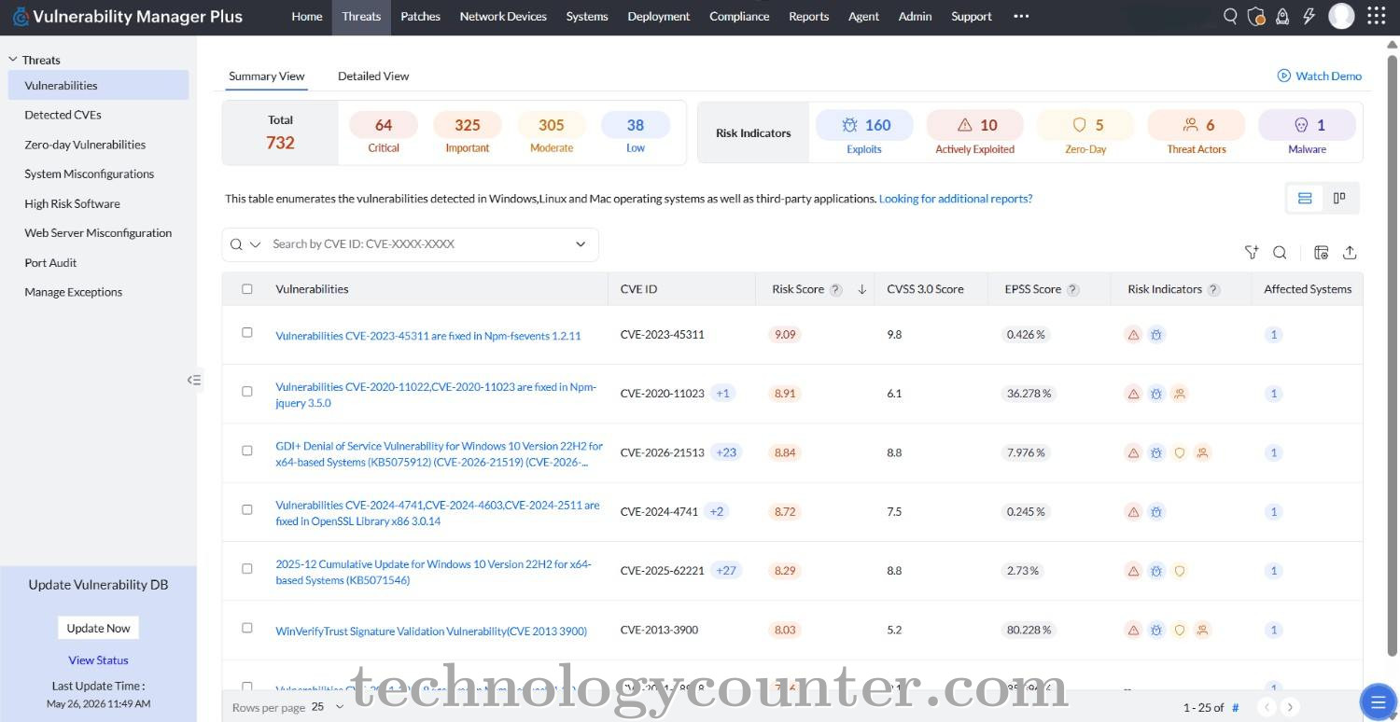Click the exploit bug indicator for CVE-2023-45311
This screenshot has height=722, width=1400.
[x=1156, y=334]
